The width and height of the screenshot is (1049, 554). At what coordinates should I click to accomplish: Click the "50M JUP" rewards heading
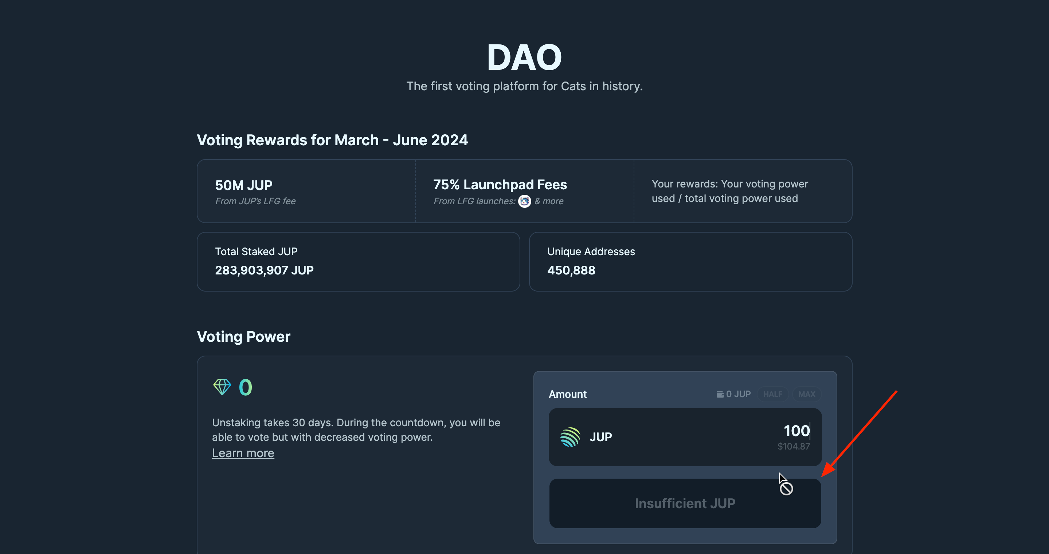[x=243, y=185]
